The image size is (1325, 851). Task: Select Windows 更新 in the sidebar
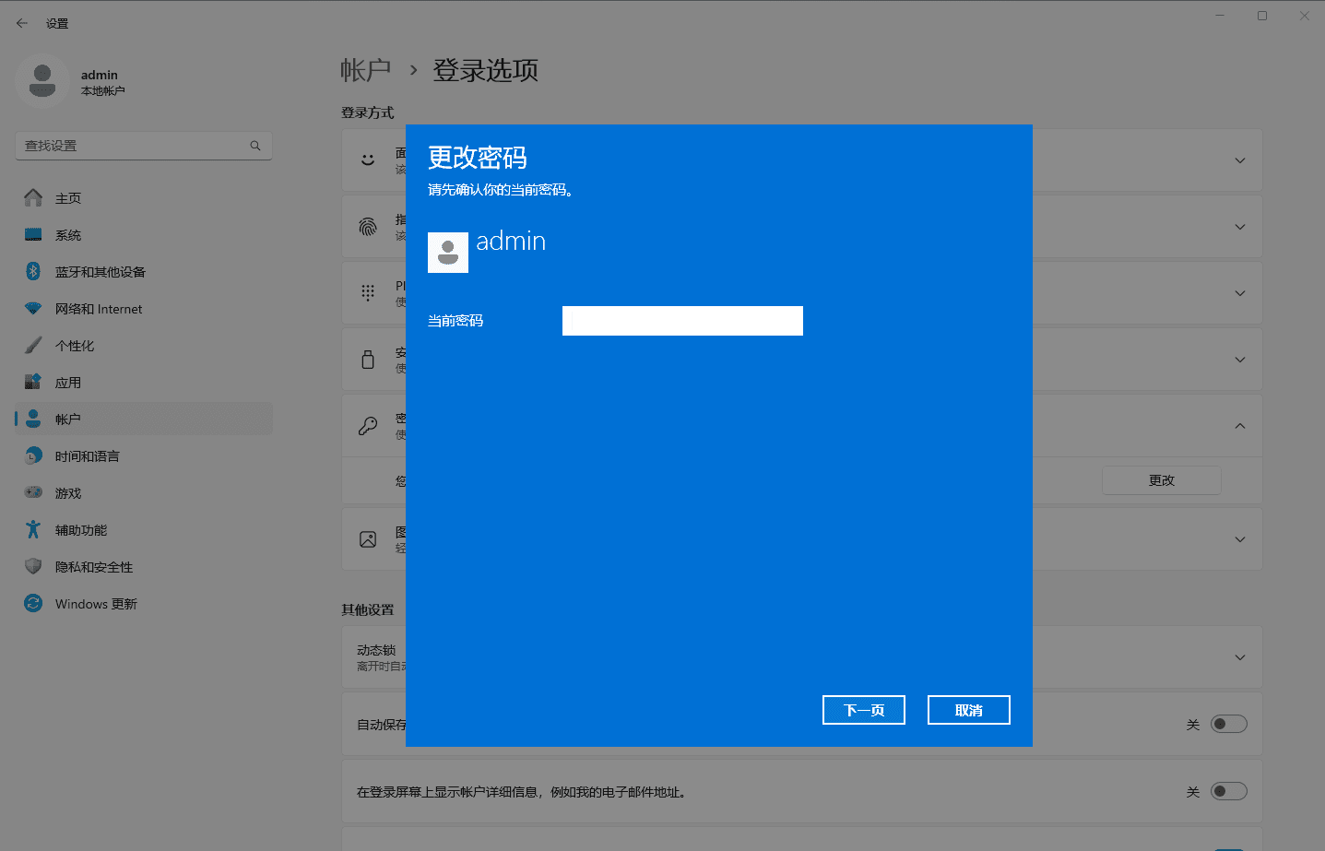point(144,604)
